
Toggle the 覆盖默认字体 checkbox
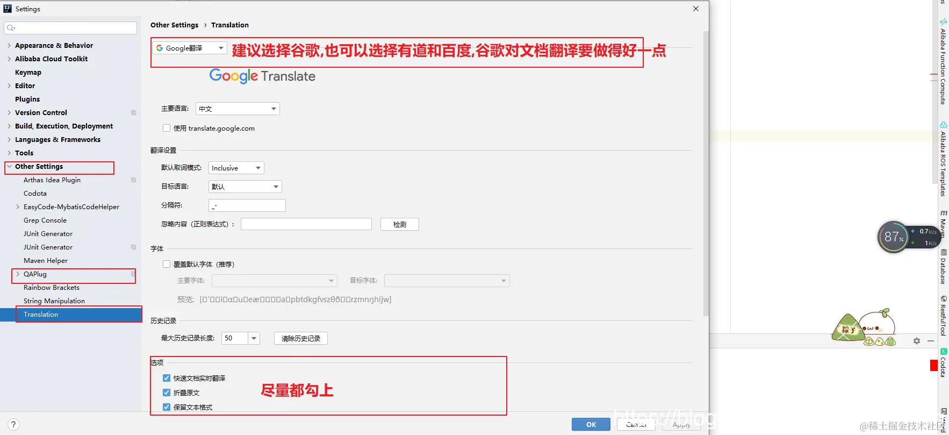pos(167,265)
